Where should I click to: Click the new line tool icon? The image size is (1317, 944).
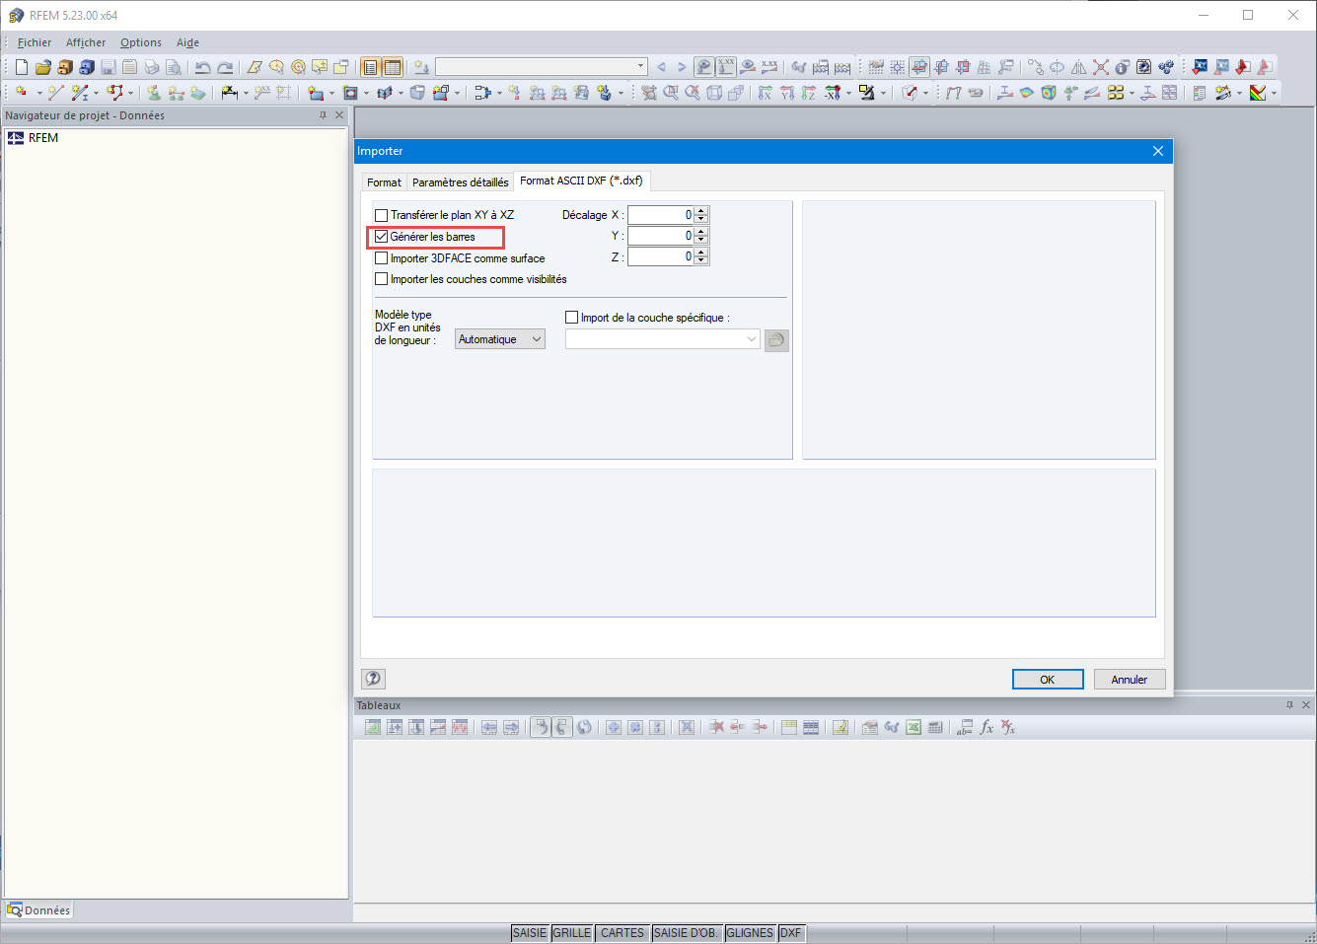click(56, 93)
